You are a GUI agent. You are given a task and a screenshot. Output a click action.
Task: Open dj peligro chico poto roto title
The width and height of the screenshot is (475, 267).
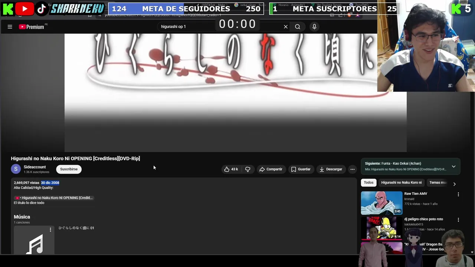click(423, 219)
